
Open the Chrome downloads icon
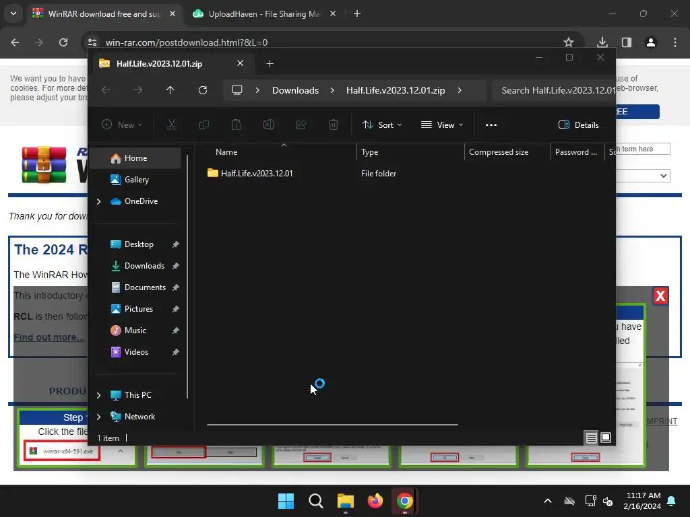[x=602, y=42]
